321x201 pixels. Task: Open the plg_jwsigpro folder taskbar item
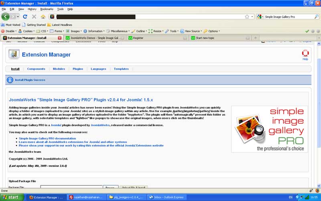tap(126, 197)
